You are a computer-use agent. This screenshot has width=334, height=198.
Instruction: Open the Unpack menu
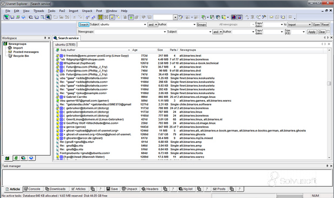coord(87,11)
